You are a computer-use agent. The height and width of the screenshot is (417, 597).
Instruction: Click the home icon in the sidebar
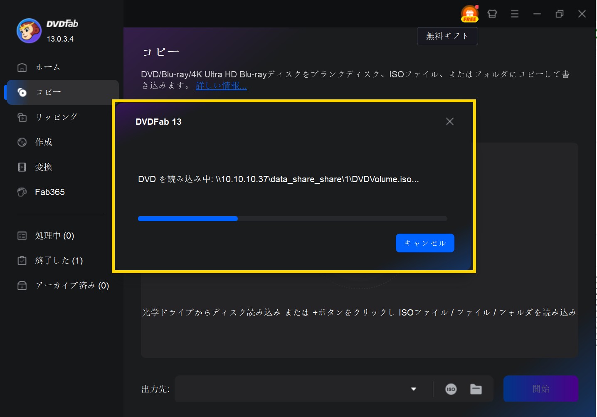(22, 67)
